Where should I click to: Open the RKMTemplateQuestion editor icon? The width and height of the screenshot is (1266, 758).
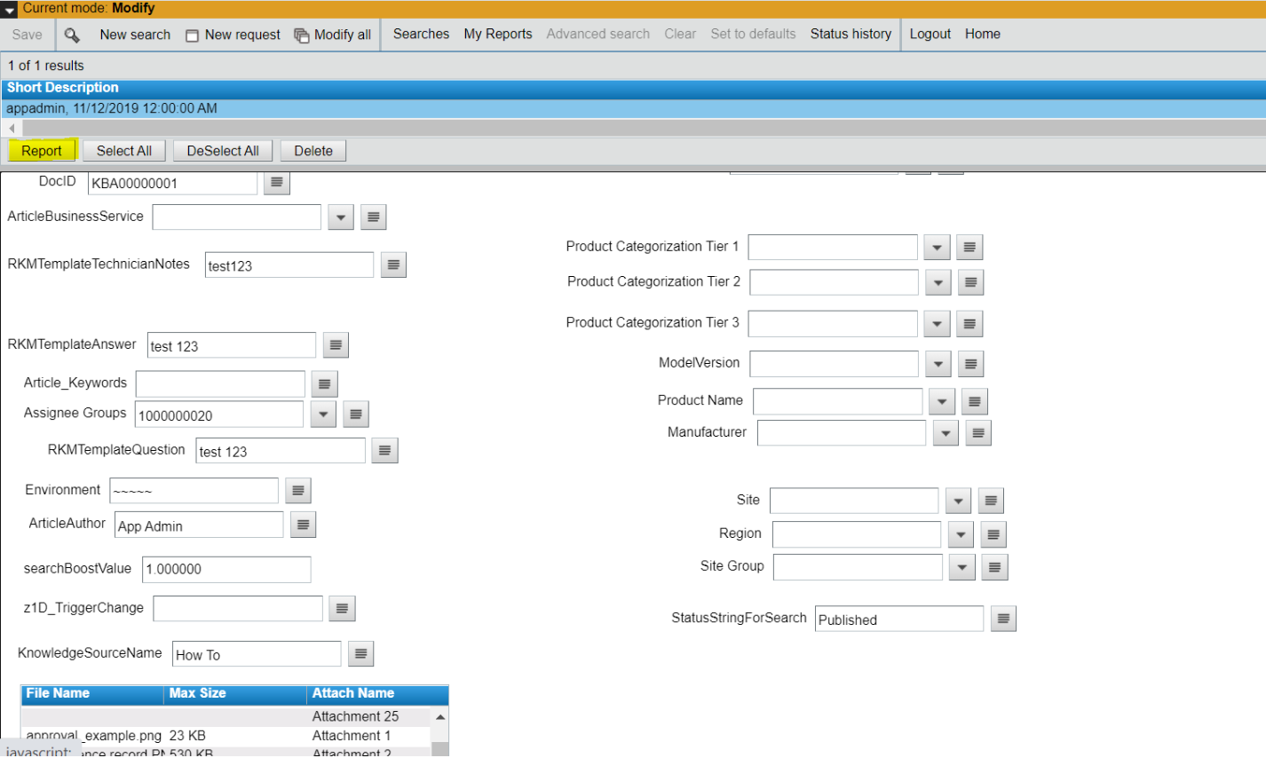[384, 450]
